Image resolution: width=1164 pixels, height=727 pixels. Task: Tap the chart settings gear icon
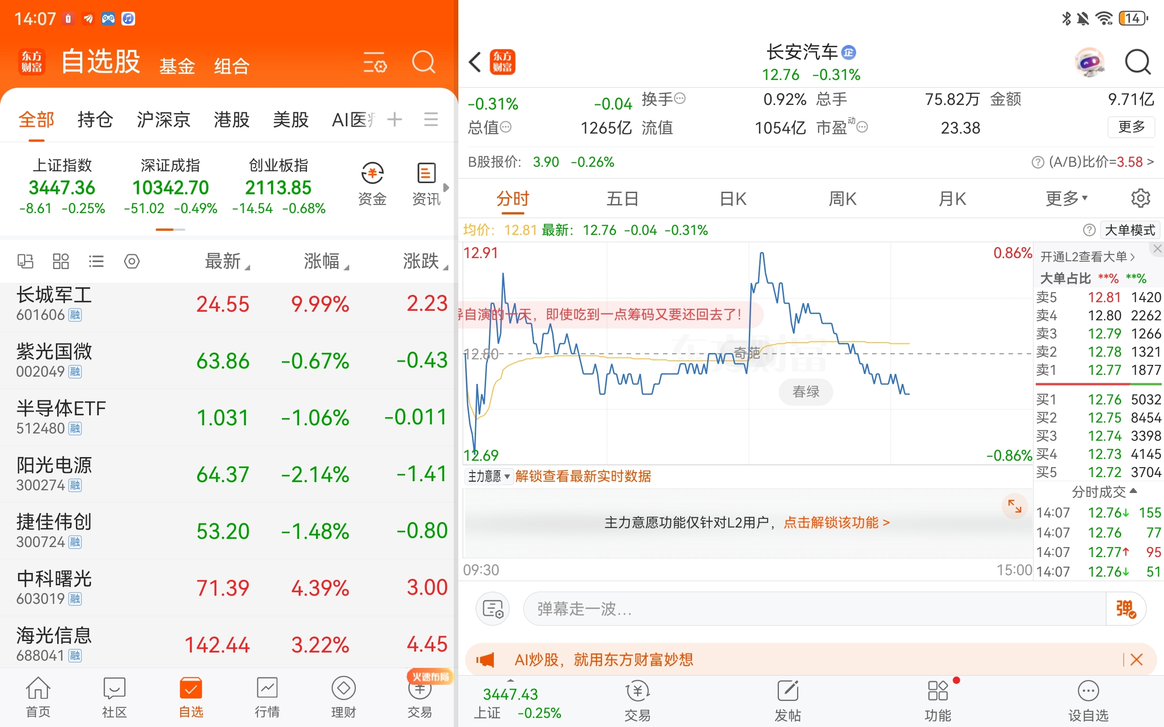(1140, 198)
